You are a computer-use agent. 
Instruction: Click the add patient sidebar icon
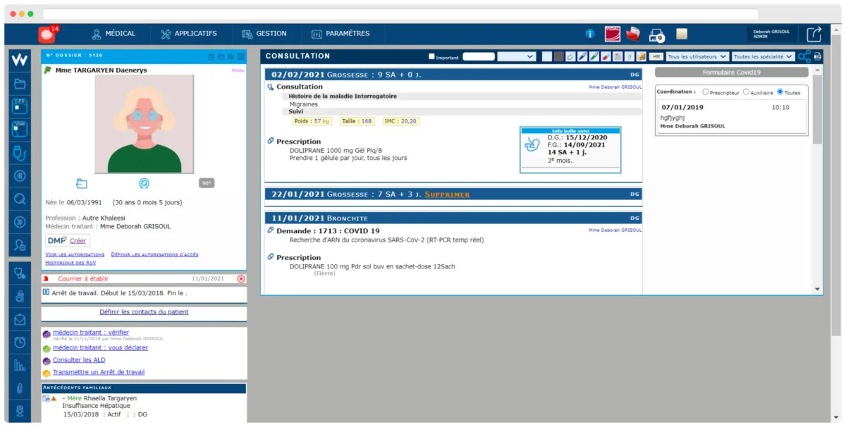pyautogui.click(x=20, y=245)
